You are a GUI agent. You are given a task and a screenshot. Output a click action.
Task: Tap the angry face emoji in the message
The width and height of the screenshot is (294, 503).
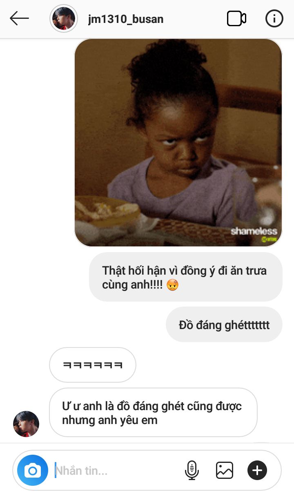pyautogui.click(x=173, y=285)
